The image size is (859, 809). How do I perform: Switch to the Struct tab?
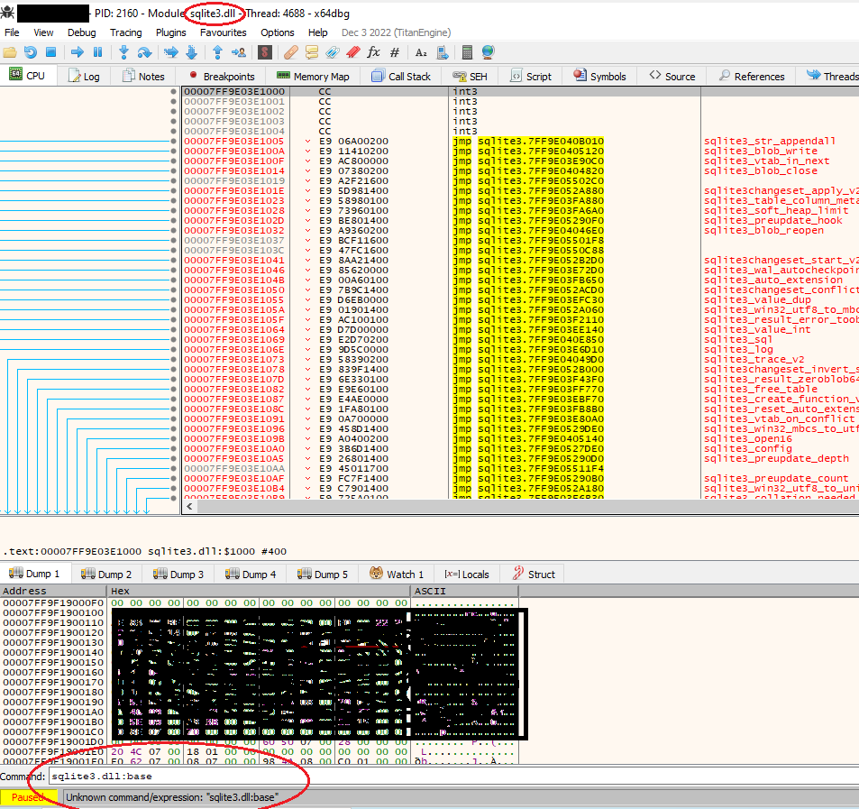click(535, 574)
